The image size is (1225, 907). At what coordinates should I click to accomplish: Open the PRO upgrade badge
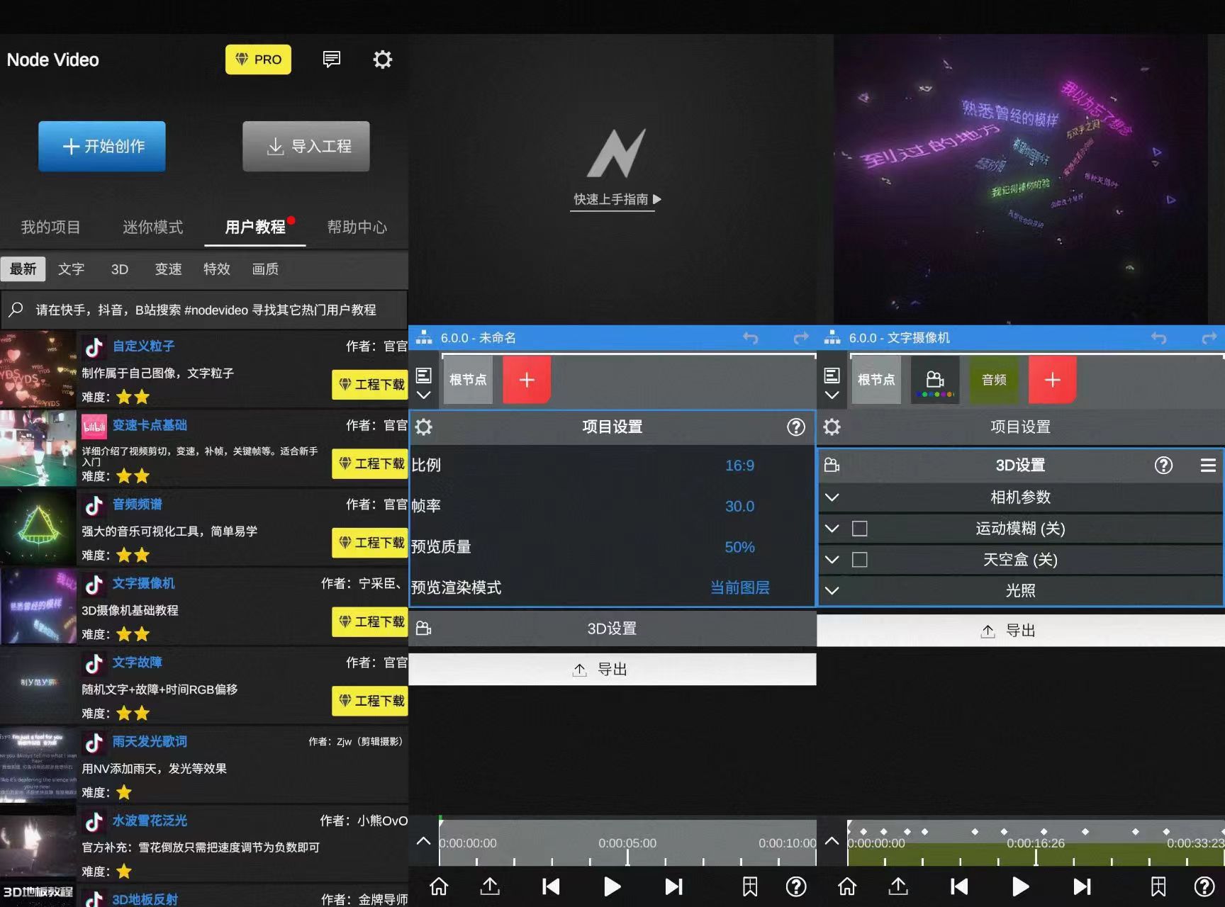pos(258,60)
